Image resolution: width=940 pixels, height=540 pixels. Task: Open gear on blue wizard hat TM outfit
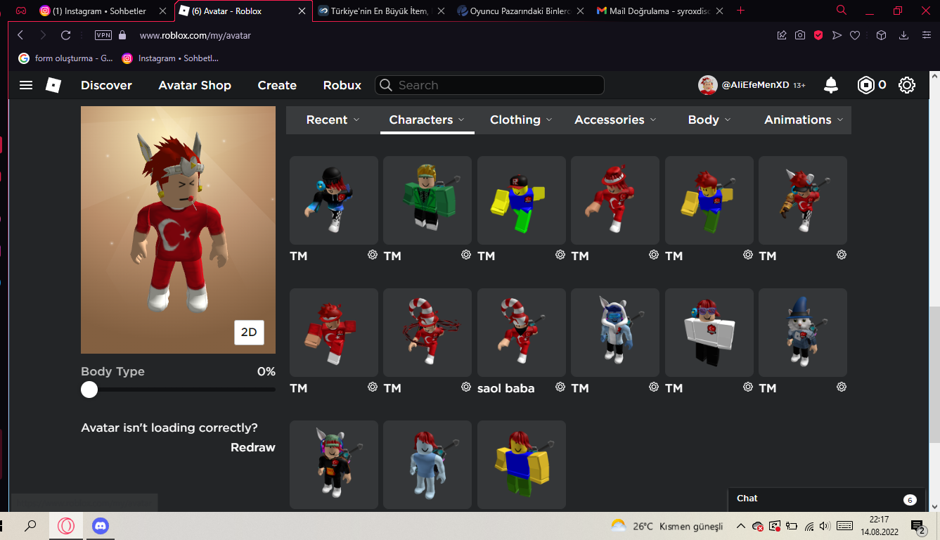[842, 387]
